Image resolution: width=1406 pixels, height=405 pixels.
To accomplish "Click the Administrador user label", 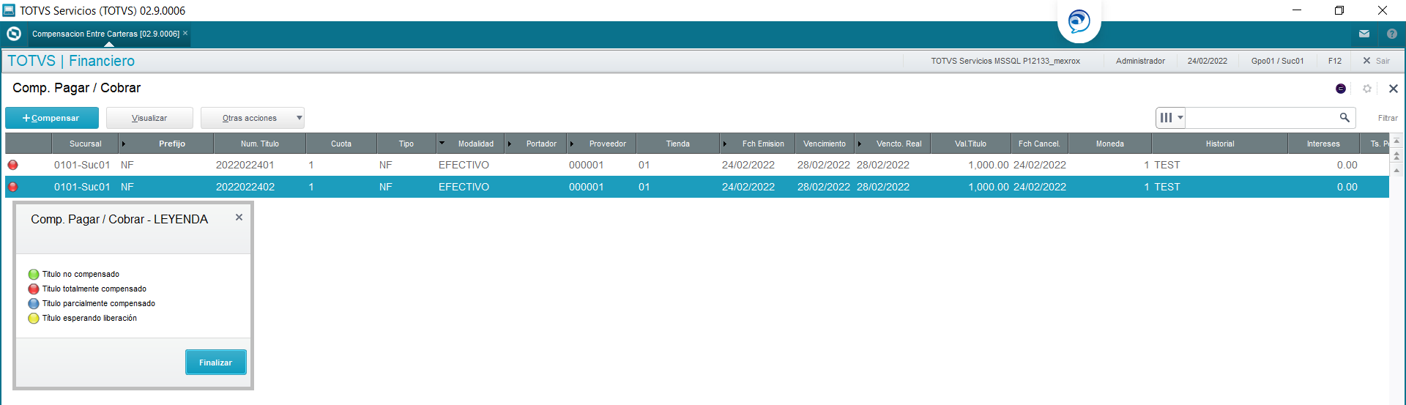I will (x=1140, y=61).
